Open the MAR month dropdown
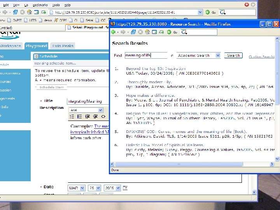 [x=82, y=188]
